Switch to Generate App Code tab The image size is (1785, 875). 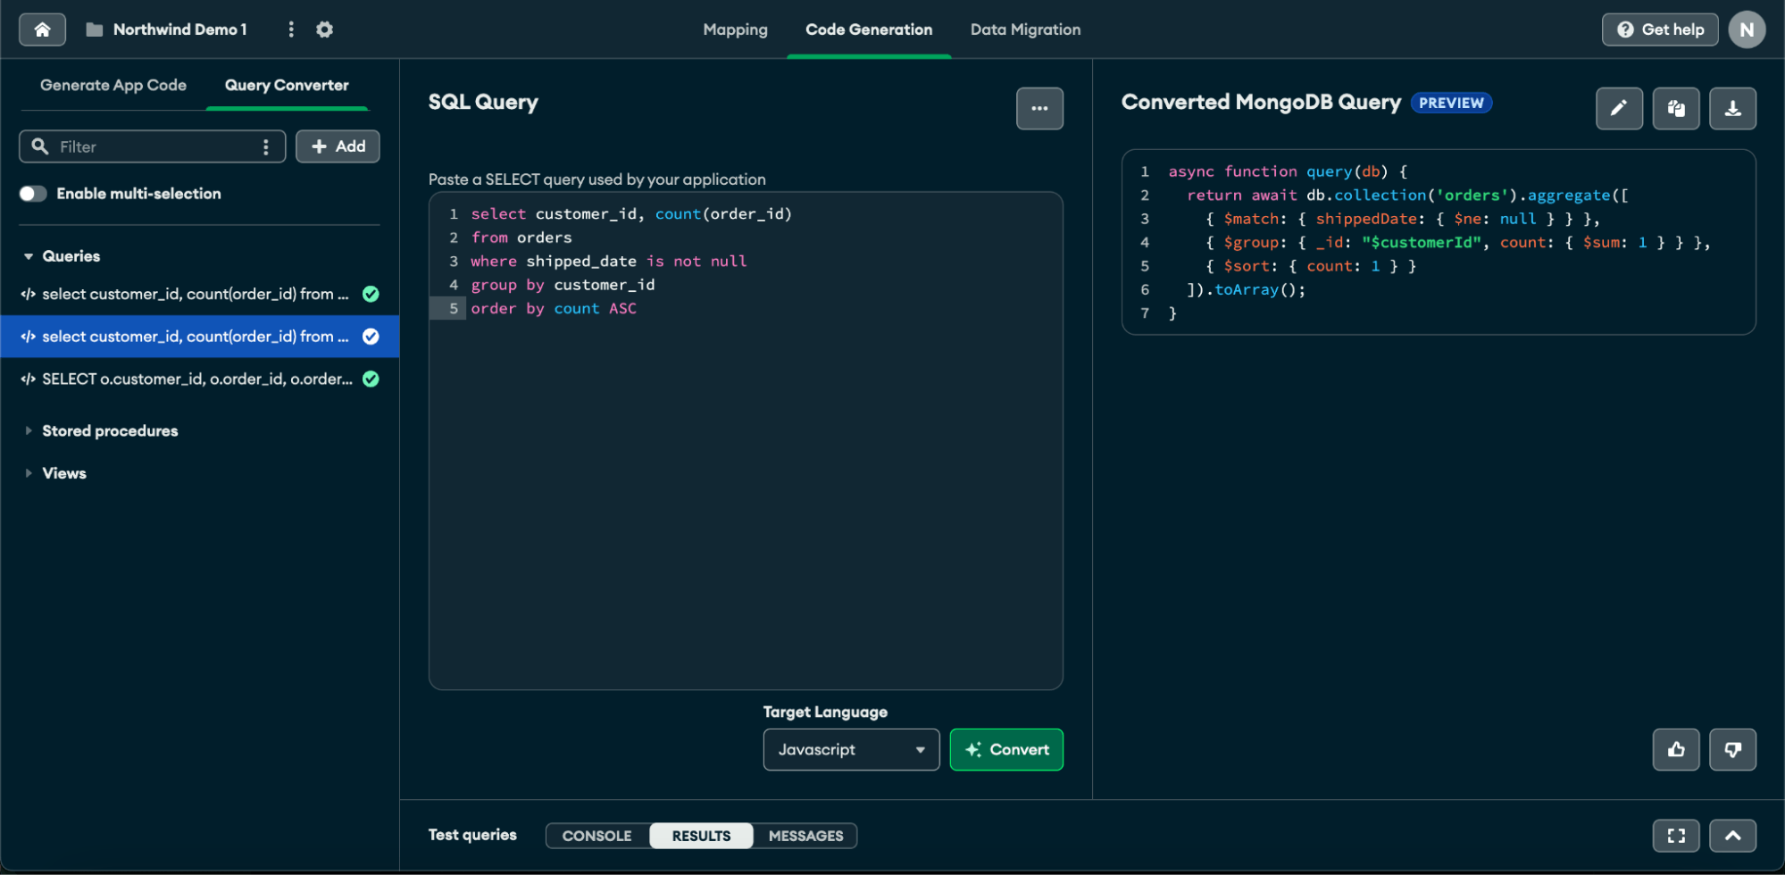tap(113, 86)
